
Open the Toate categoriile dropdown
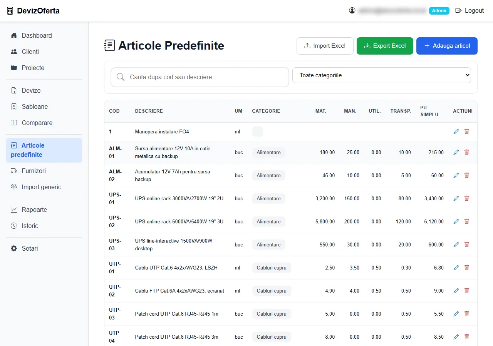tap(382, 75)
